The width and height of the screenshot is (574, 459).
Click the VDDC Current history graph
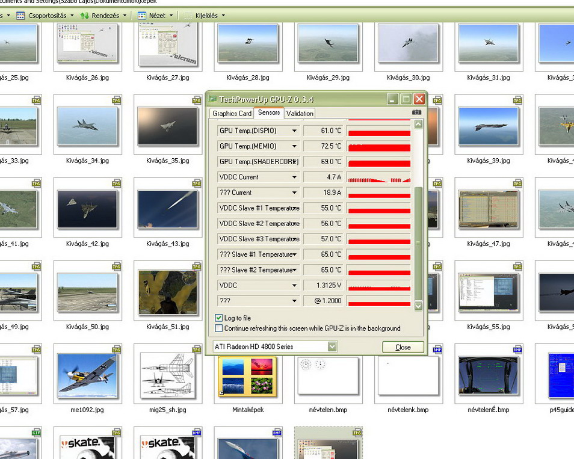pos(379,177)
